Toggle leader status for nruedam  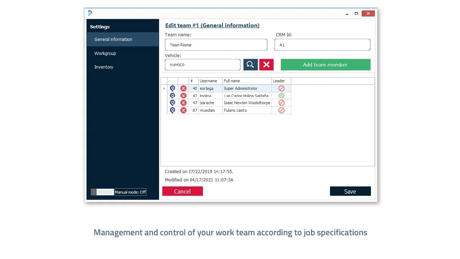tap(282, 110)
